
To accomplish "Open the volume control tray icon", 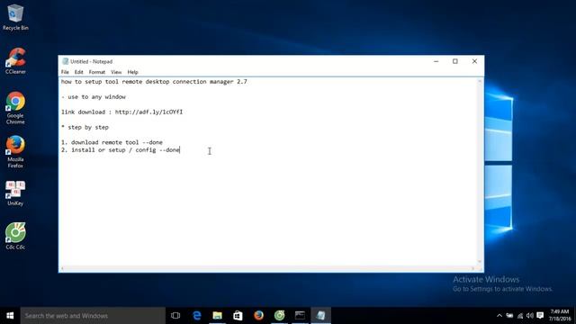I will 530,316.
